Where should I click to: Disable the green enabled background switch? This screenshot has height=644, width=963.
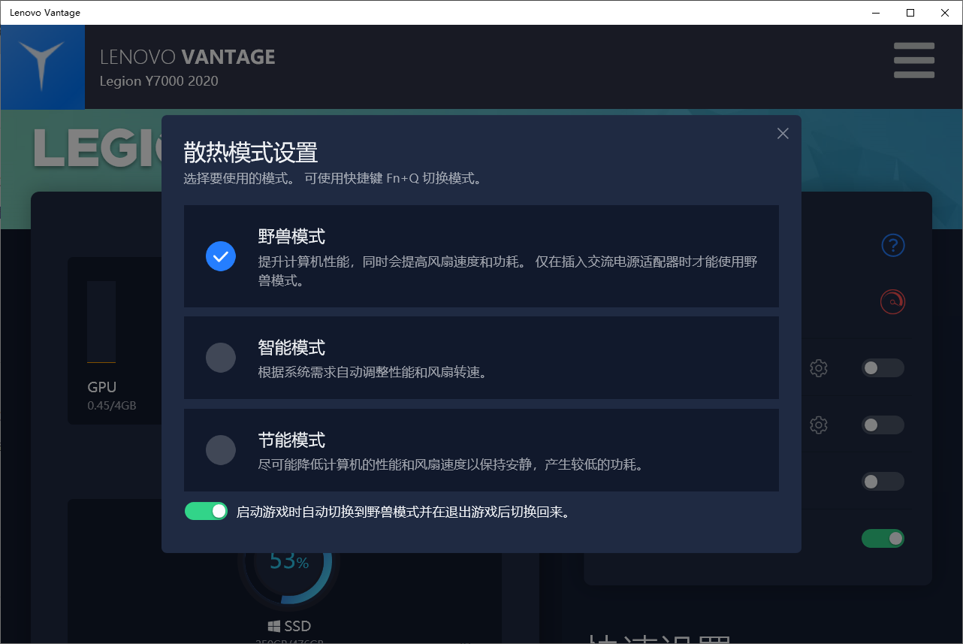[883, 539]
